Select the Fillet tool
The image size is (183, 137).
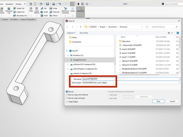pos(31,10)
